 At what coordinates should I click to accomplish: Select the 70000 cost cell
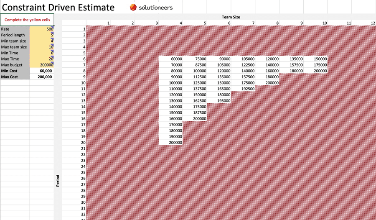[x=171, y=65]
